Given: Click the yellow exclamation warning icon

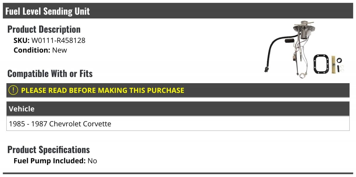Looking at the screenshot, I should 13,90.
